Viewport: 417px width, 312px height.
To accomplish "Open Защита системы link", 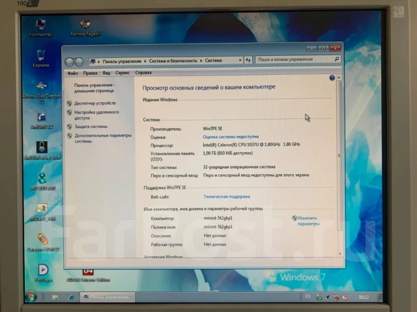I will [91, 127].
